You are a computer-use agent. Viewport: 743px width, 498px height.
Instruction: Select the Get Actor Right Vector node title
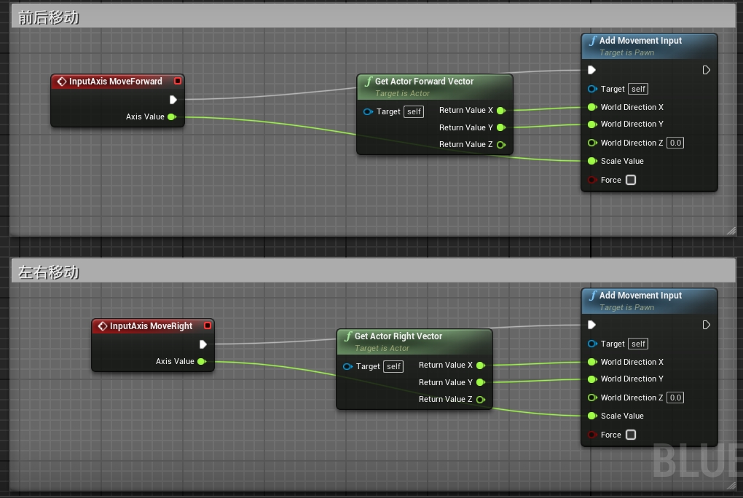point(398,336)
